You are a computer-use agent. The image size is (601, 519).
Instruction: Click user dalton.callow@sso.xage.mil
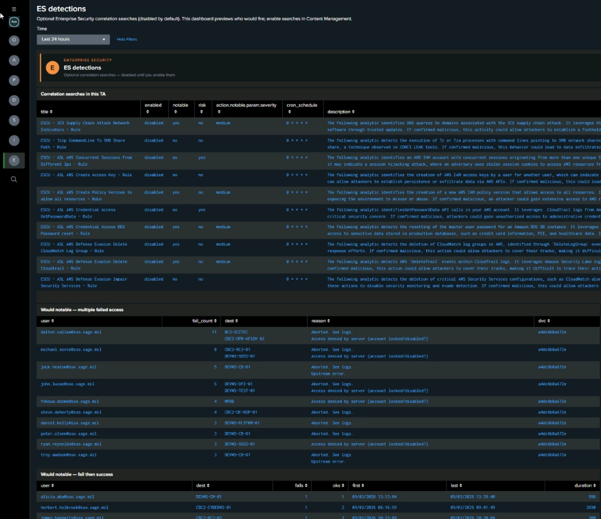(x=71, y=332)
